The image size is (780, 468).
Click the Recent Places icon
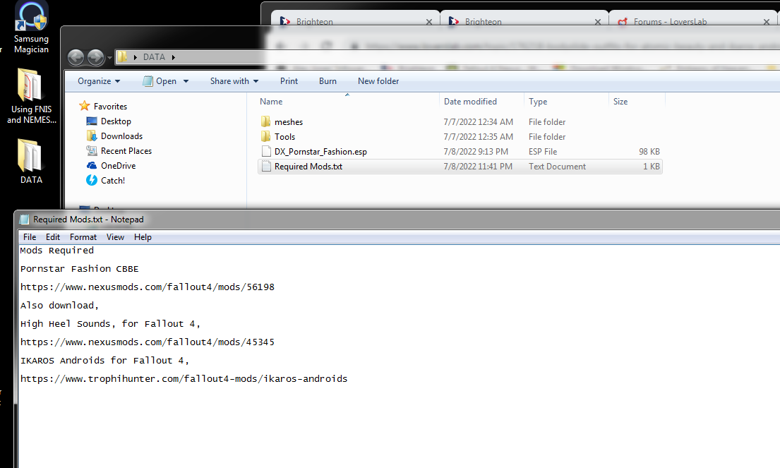click(92, 150)
